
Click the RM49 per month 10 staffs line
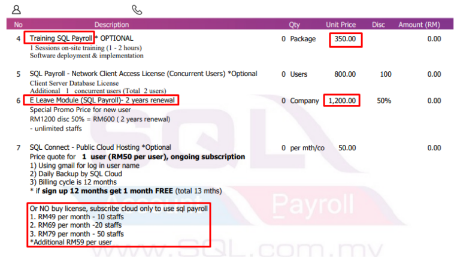pos(77,217)
